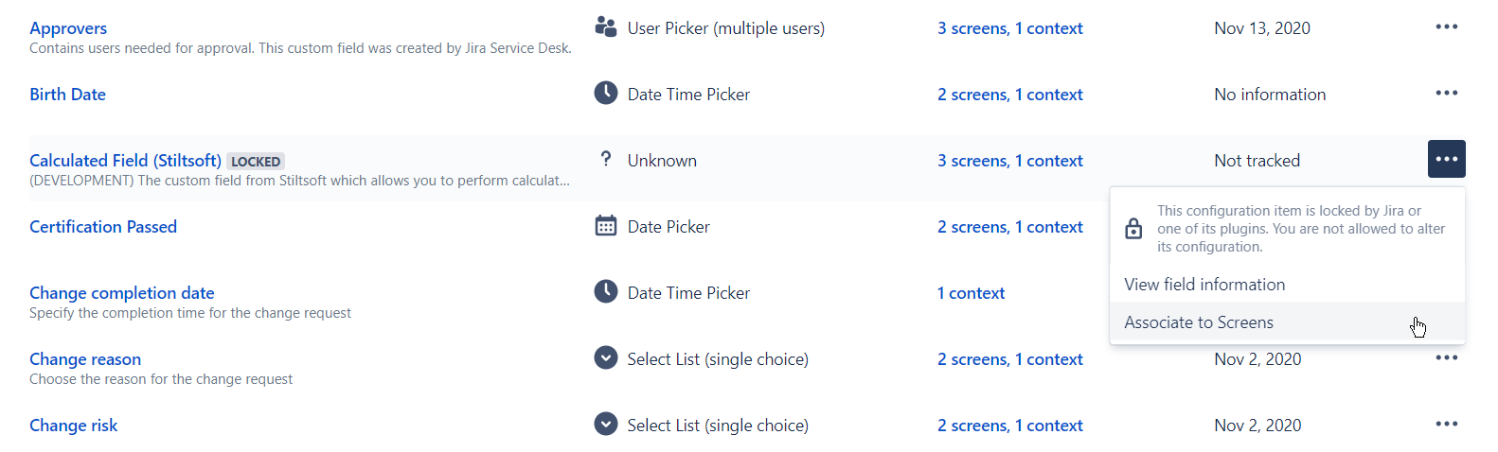
Task: Open the actions menu for Change risk
Action: pyautogui.click(x=1446, y=424)
